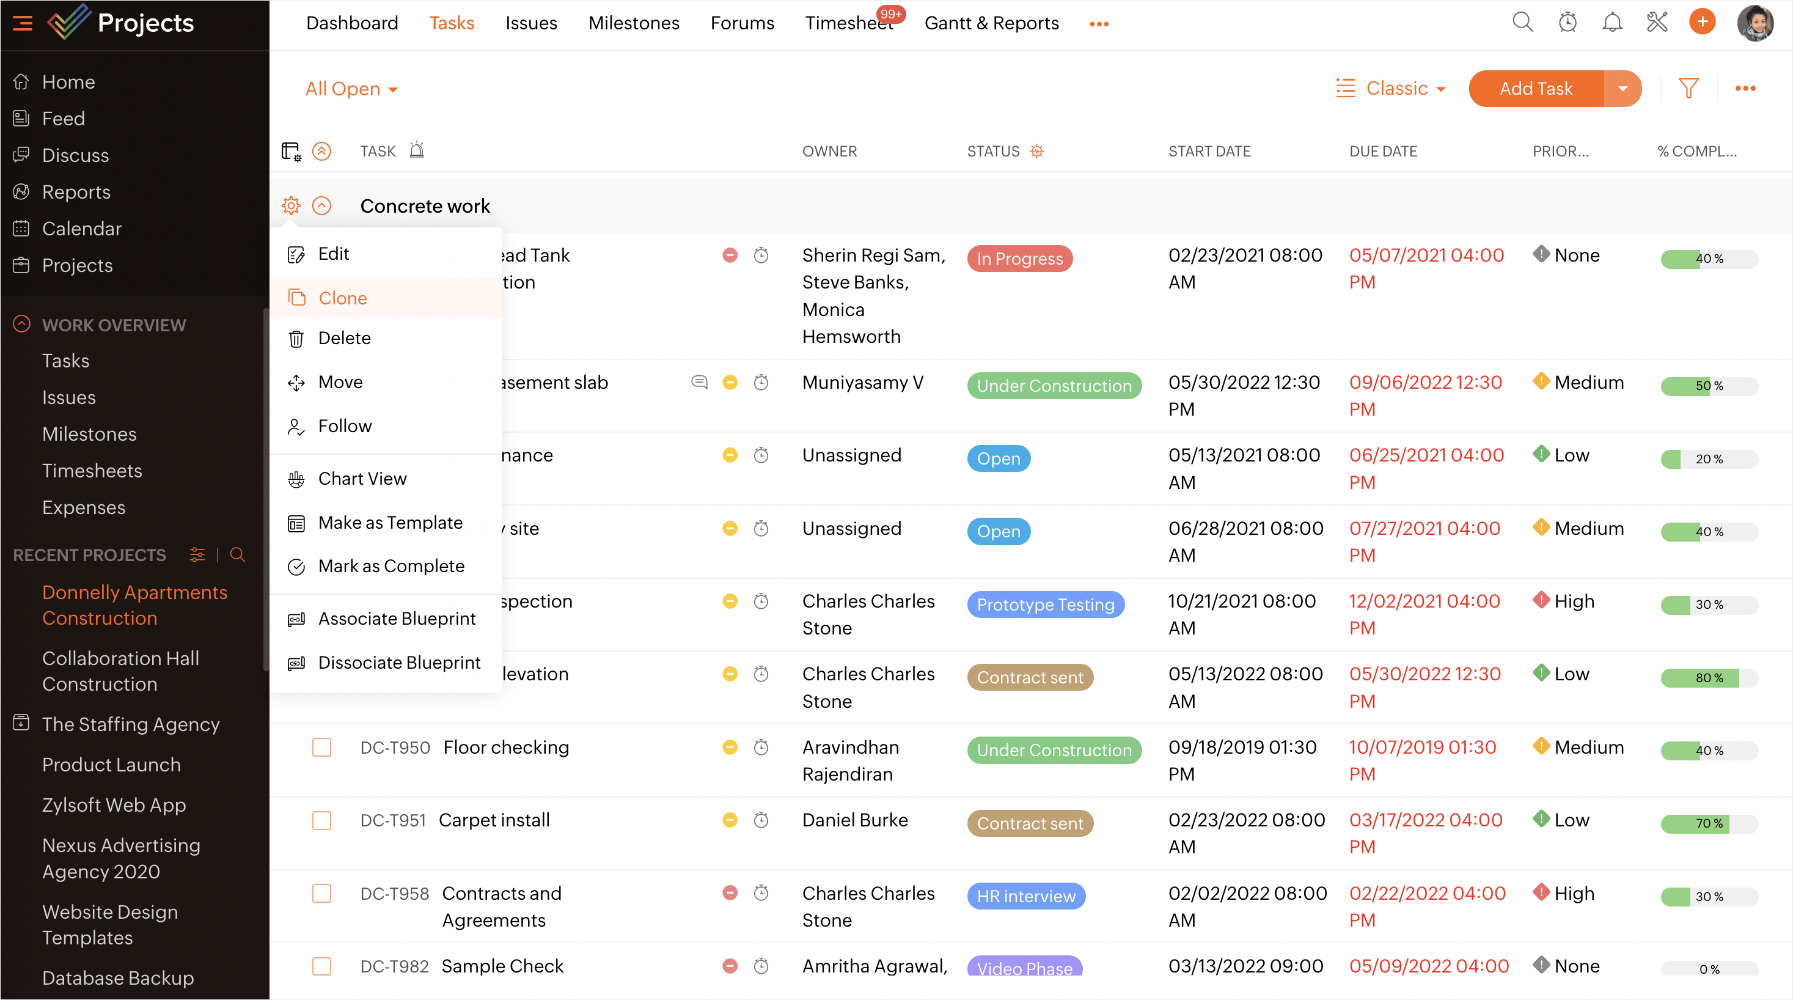Open hamburger menu beside Projects logo
The image size is (1793, 1000).
point(22,23)
